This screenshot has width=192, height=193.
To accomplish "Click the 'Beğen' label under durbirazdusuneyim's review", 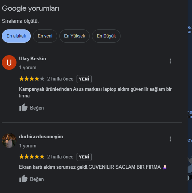I will 37,179.
